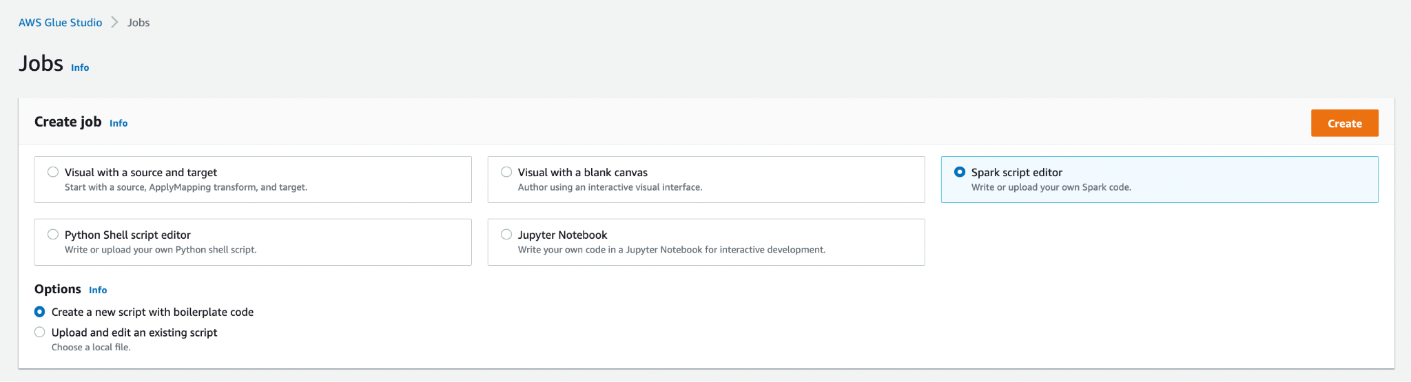Screen dimensions: 1411x382
Task: Click the Create job section heading
Action: [68, 122]
